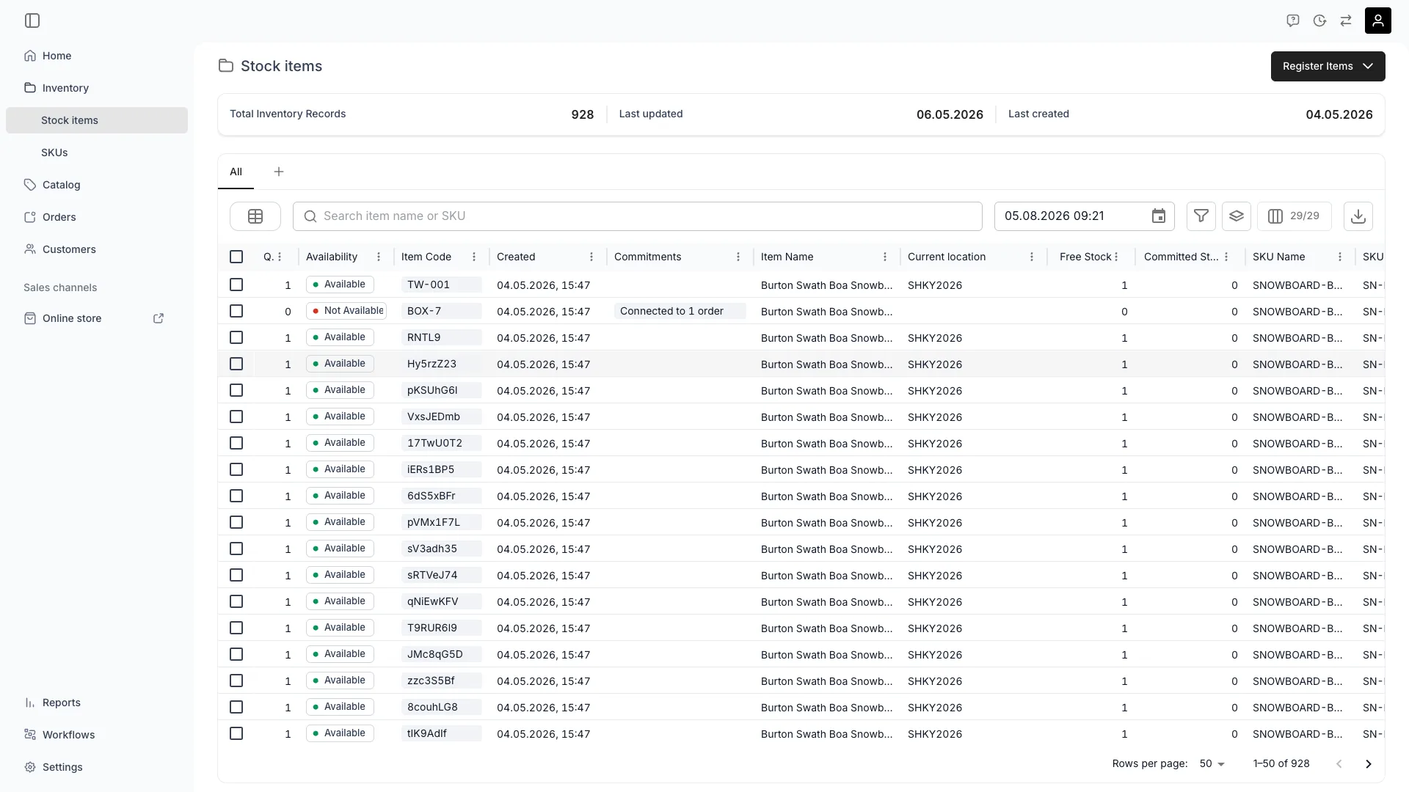Check the 17TwU0T2 row checkbox
The height and width of the screenshot is (792, 1409).
(x=236, y=443)
